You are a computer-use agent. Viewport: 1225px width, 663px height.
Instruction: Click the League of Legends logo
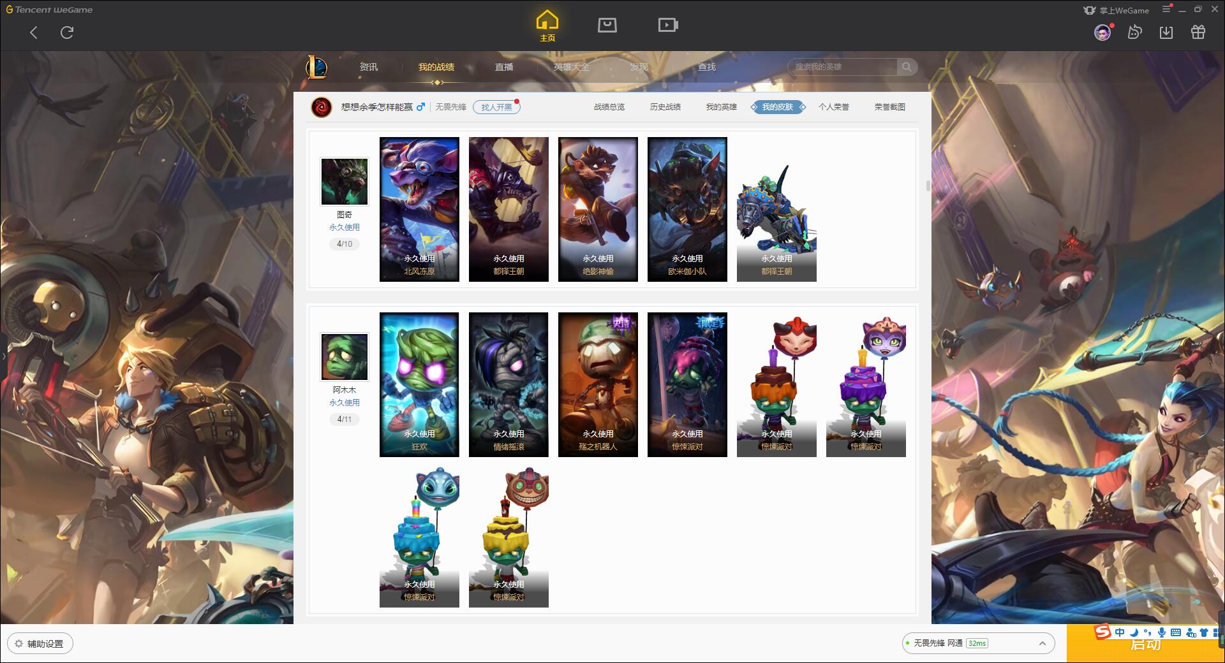click(x=317, y=67)
